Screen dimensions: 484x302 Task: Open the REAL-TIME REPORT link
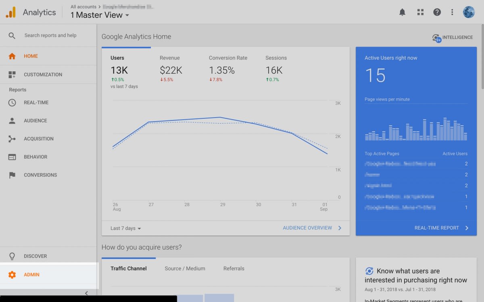[x=437, y=228]
